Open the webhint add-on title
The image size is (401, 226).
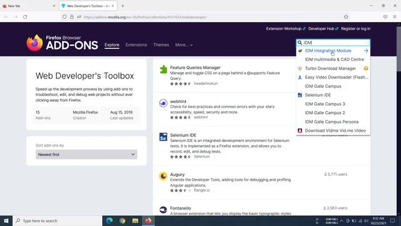click(x=178, y=102)
